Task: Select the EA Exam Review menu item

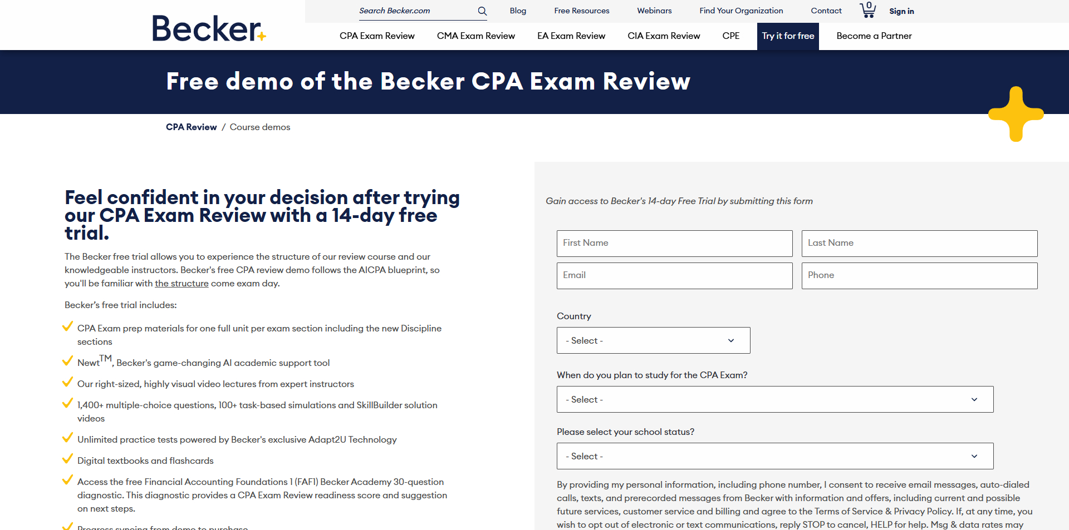Action: coord(571,36)
